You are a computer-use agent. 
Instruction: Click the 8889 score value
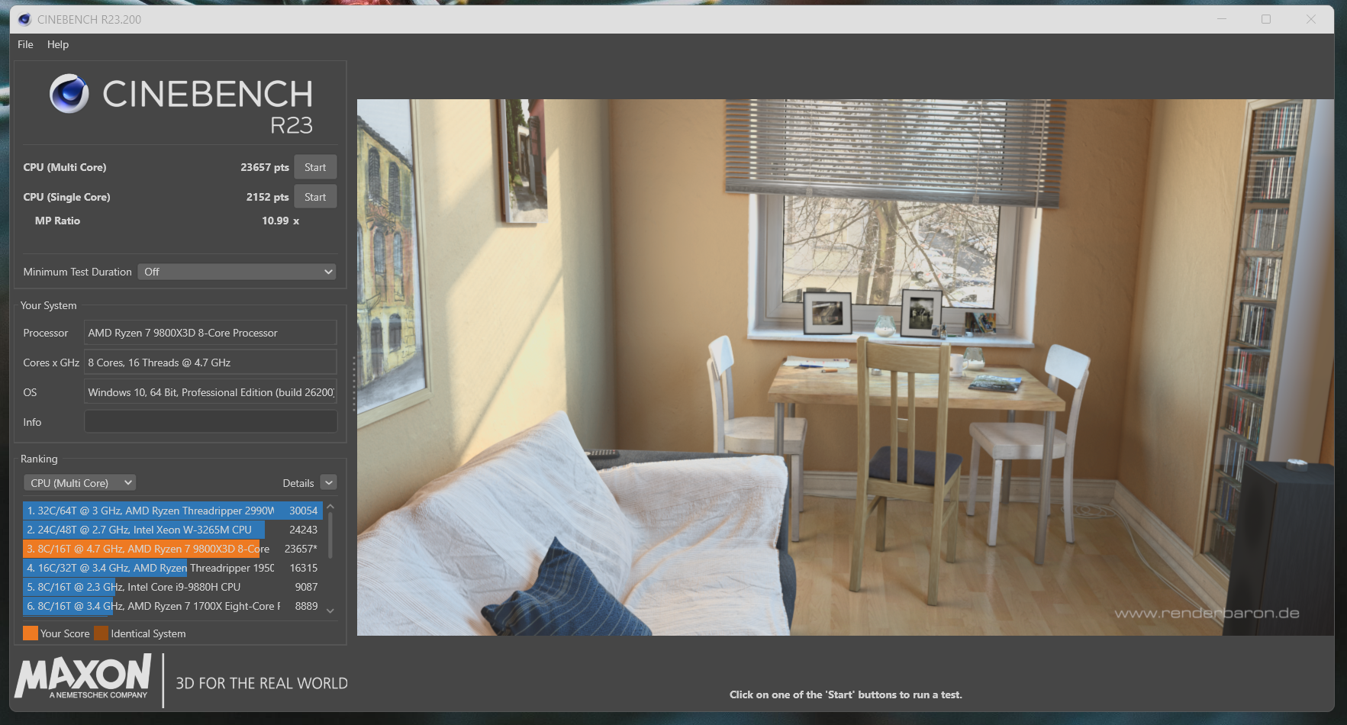click(x=306, y=606)
